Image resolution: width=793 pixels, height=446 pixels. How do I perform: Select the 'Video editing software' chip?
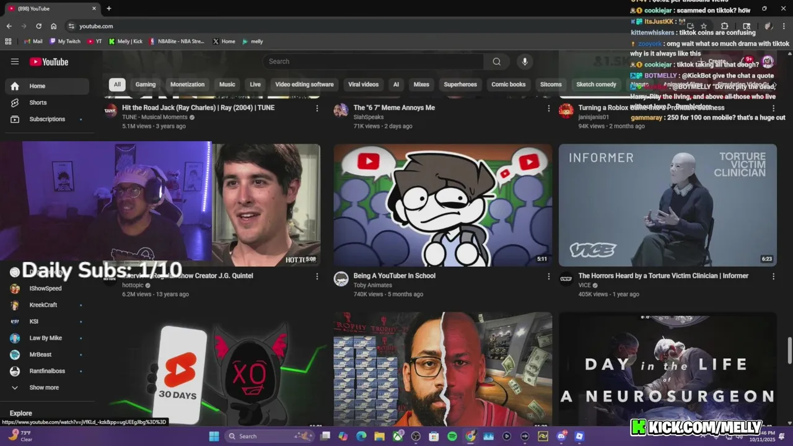tap(304, 85)
